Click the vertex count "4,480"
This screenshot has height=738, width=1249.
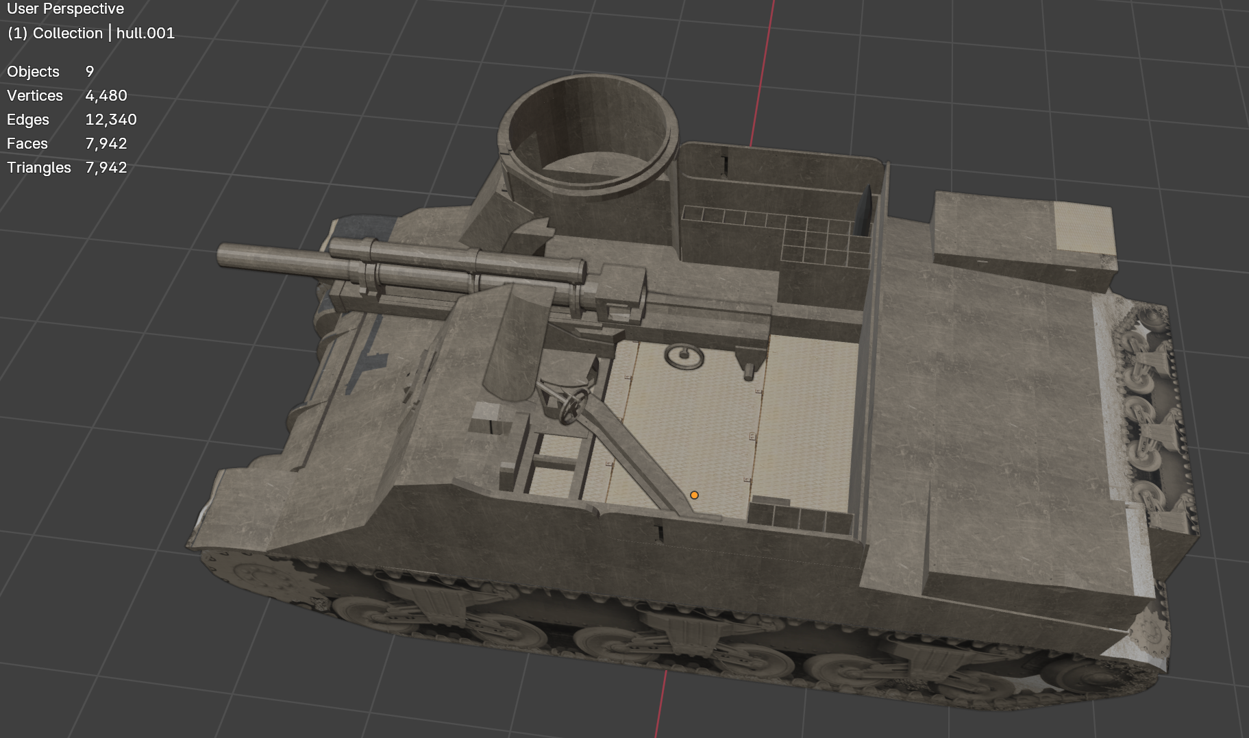coord(106,95)
